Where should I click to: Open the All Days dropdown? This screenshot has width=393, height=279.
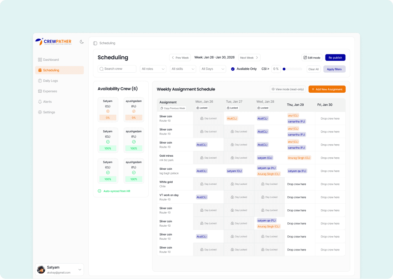click(213, 69)
